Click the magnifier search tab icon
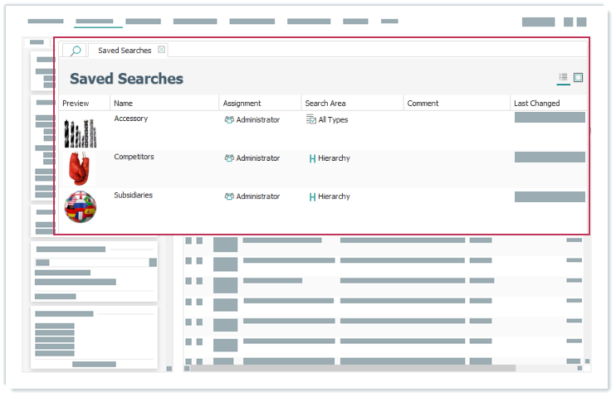Image resolution: width=616 pixels, height=397 pixels. click(76, 51)
